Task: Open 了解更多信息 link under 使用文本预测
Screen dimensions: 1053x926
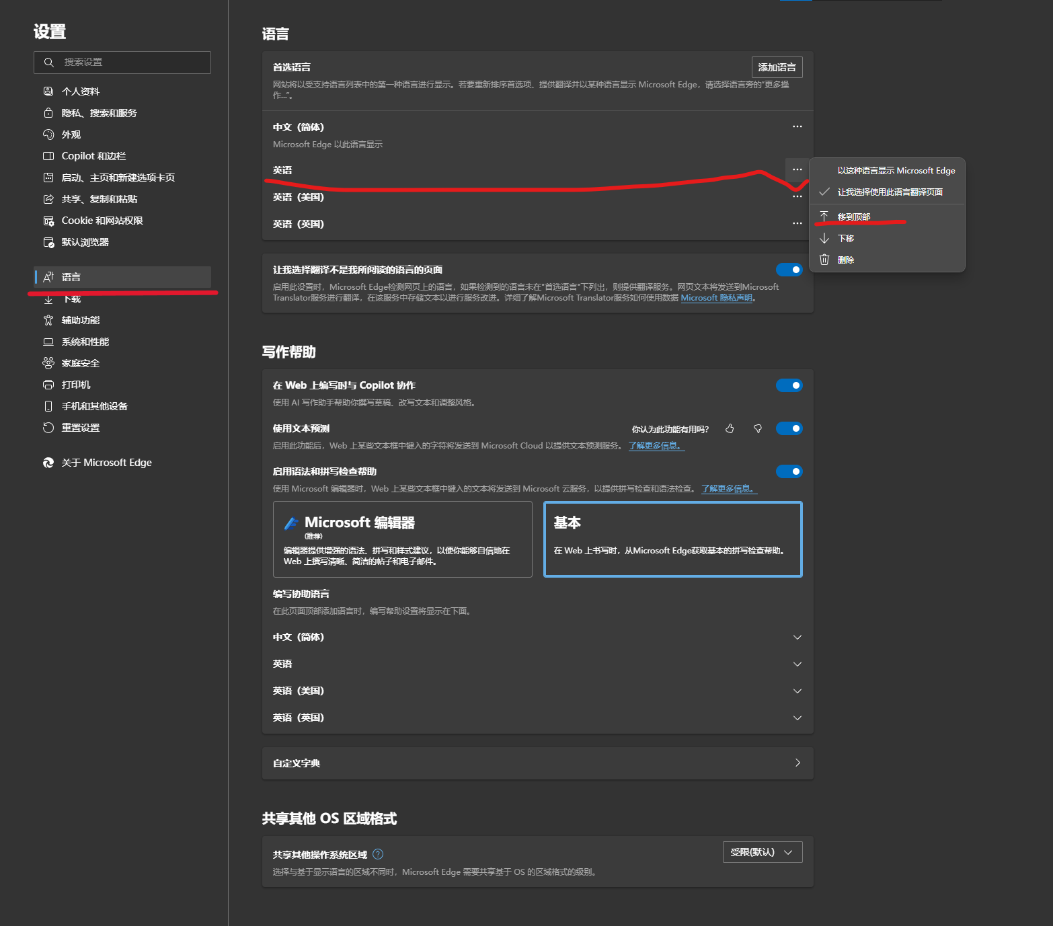Action: pyautogui.click(x=657, y=446)
